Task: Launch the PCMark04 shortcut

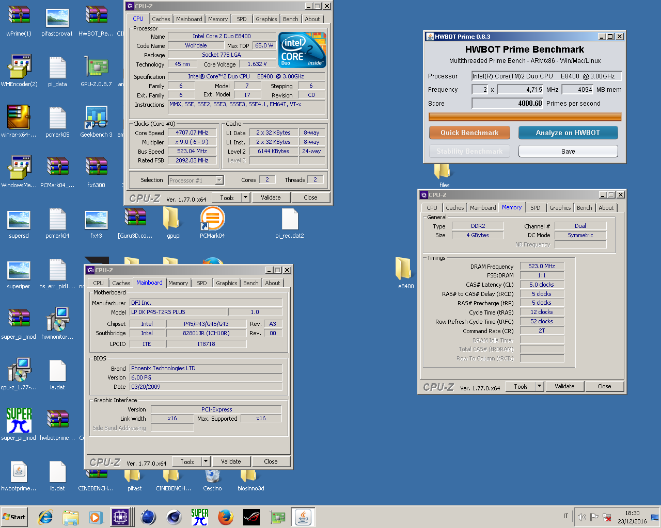Action: click(212, 219)
